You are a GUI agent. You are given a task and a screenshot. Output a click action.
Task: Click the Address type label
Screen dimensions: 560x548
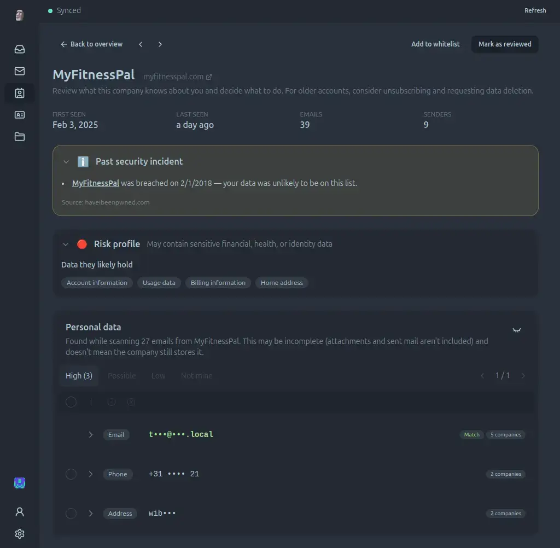(x=120, y=514)
